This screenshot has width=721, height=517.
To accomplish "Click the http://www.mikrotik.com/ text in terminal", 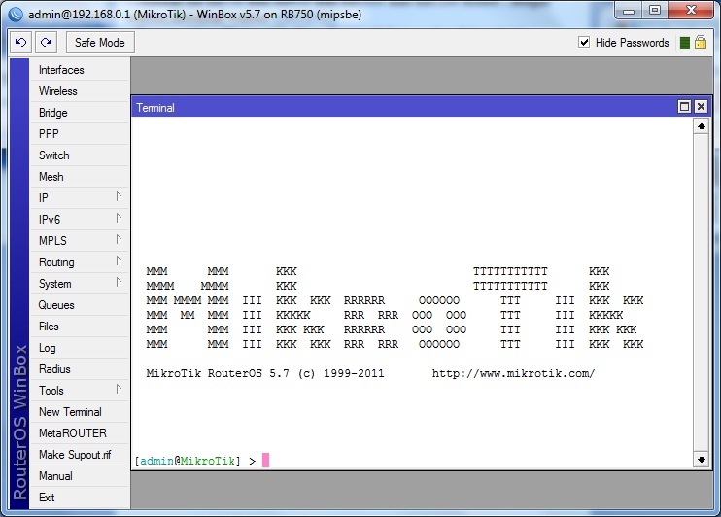I will [x=514, y=373].
